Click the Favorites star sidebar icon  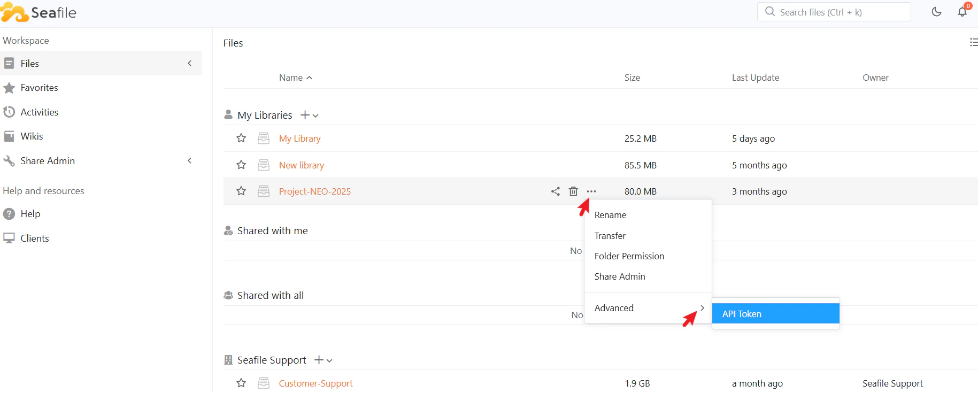(x=9, y=88)
